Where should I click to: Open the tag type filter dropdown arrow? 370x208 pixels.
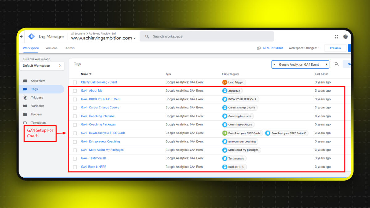[275, 65]
